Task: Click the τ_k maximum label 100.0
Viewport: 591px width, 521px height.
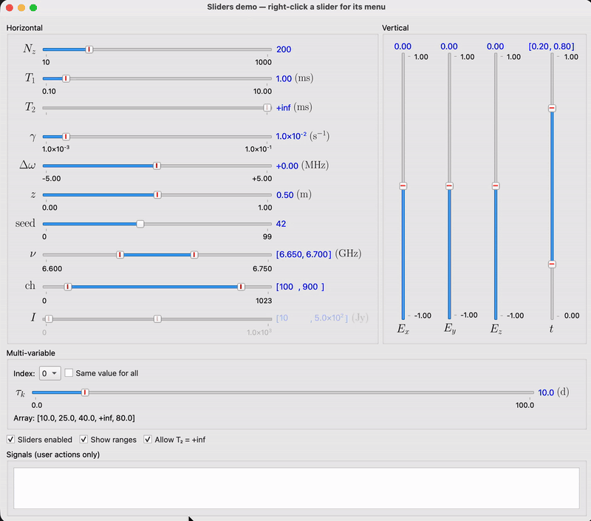Action: point(525,405)
